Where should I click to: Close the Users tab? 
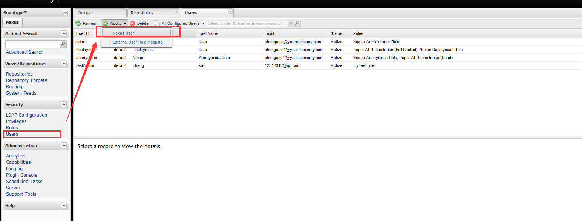coord(231,11)
